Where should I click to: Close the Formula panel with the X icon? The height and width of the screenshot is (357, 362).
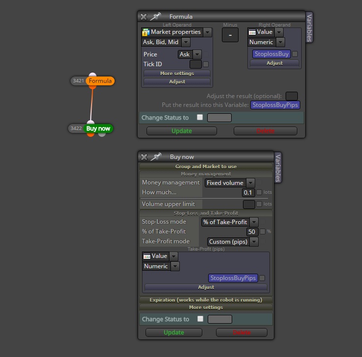[144, 17]
